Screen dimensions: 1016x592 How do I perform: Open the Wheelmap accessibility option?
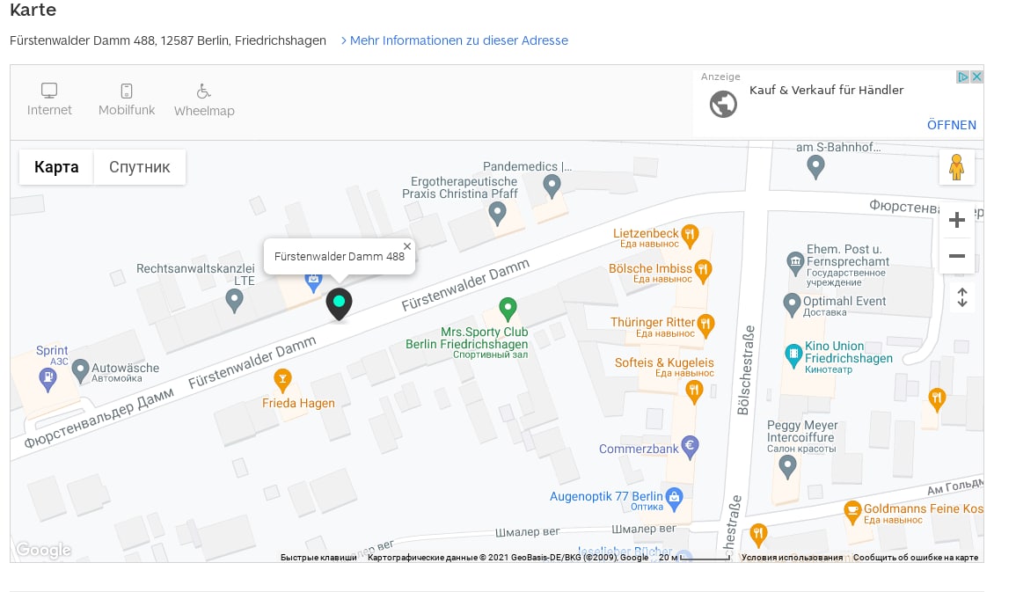[204, 99]
